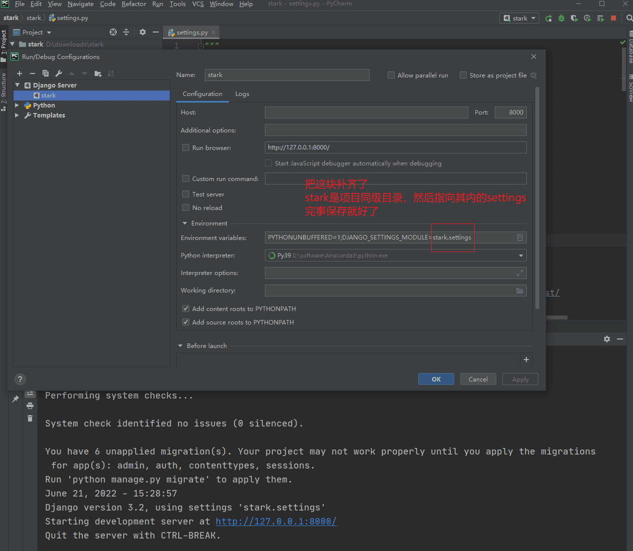Open configuration templates wrench icon

[59, 73]
